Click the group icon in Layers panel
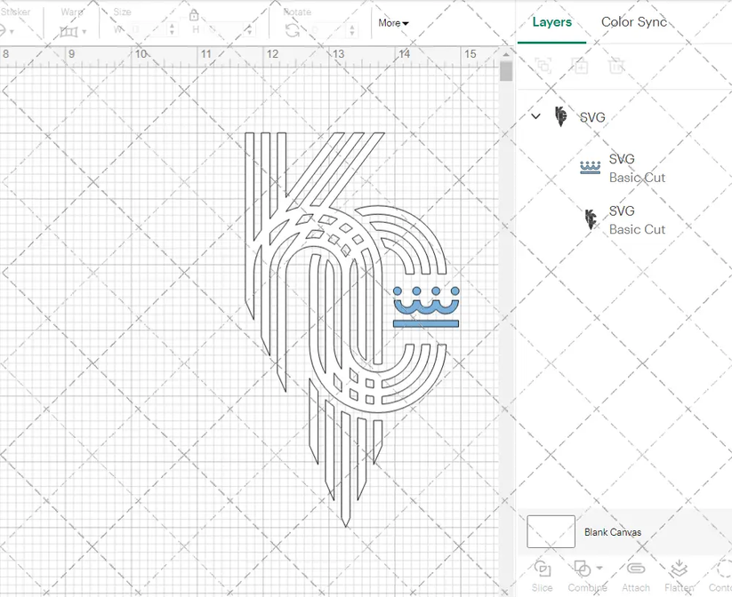 (x=544, y=65)
